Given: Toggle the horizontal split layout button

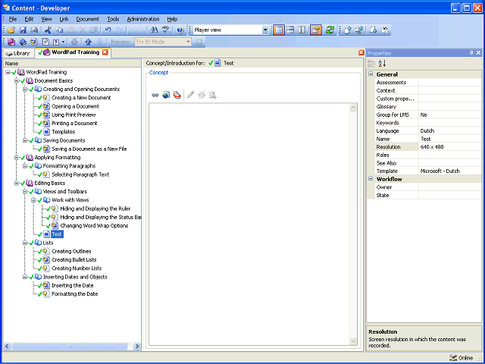Looking at the screenshot, I should coord(290,30).
